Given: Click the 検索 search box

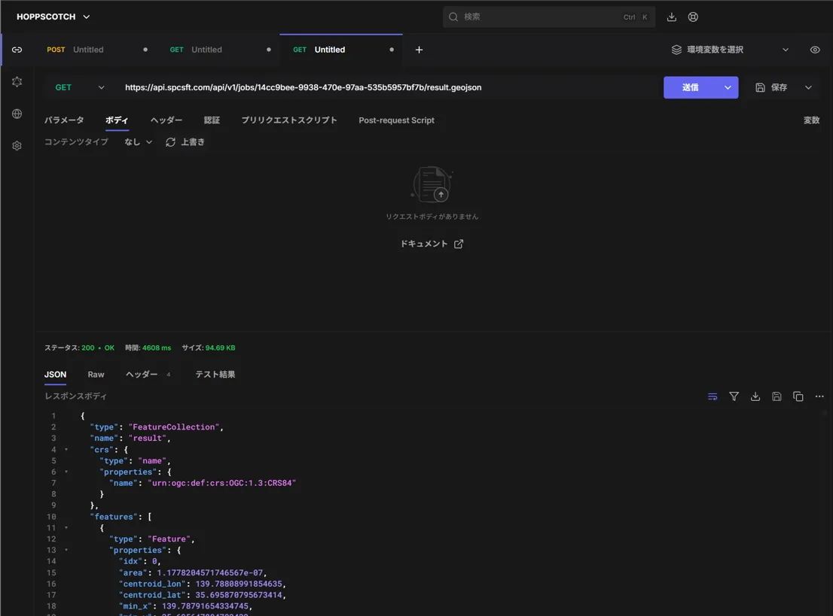Looking at the screenshot, I should [549, 17].
